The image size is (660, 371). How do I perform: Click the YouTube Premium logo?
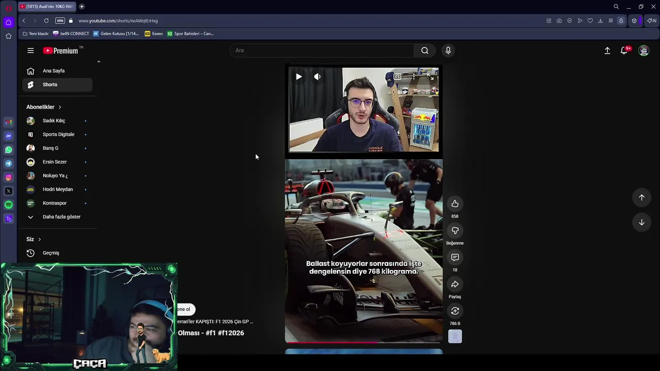[x=60, y=50]
